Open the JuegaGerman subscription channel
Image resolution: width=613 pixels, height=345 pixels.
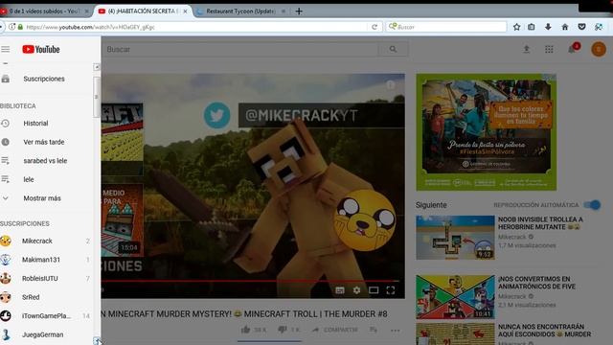click(42, 334)
